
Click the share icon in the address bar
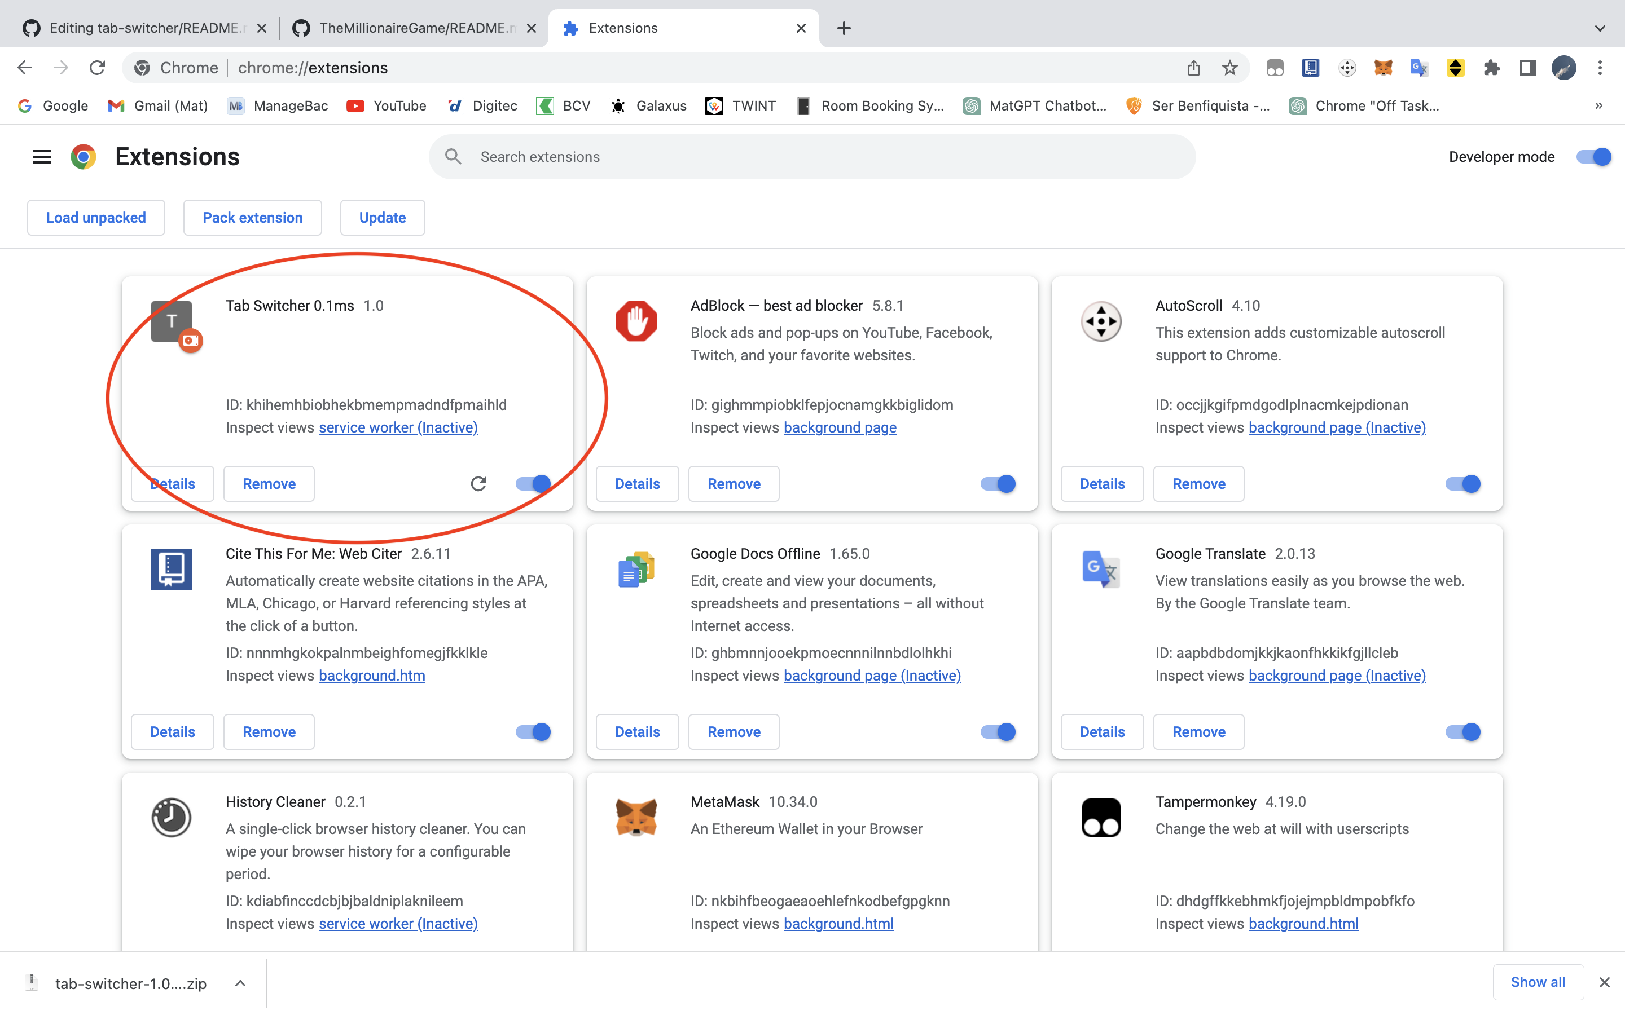tap(1193, 67)
